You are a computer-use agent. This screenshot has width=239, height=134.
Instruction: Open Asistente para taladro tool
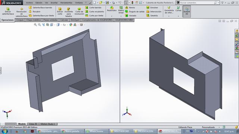pos(69,12)
